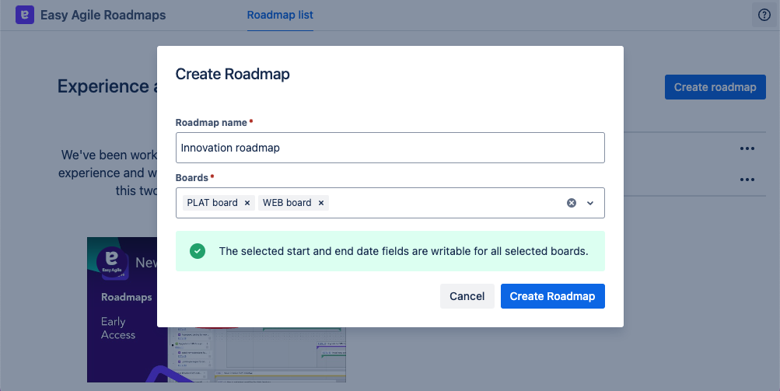Cancel the Create Roadmap dialog
This screenshot has height=391, width=780.
click(467, 296)
